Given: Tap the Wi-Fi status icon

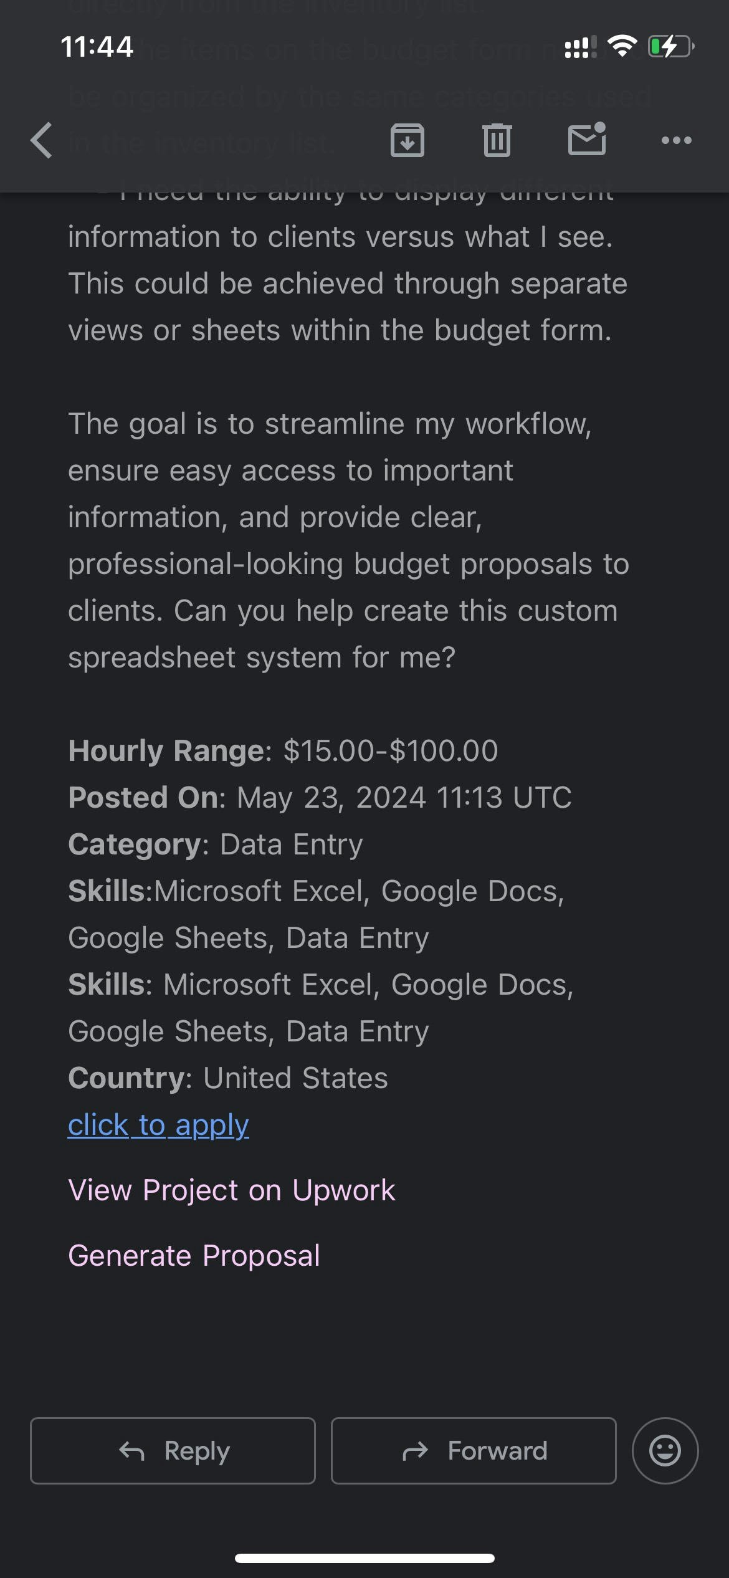Looking at the screenshot, I should [x=621, y=46].
